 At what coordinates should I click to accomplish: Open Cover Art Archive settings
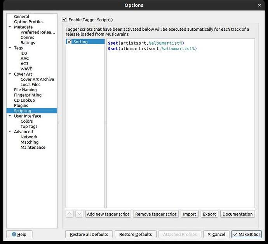pos(37,79)
